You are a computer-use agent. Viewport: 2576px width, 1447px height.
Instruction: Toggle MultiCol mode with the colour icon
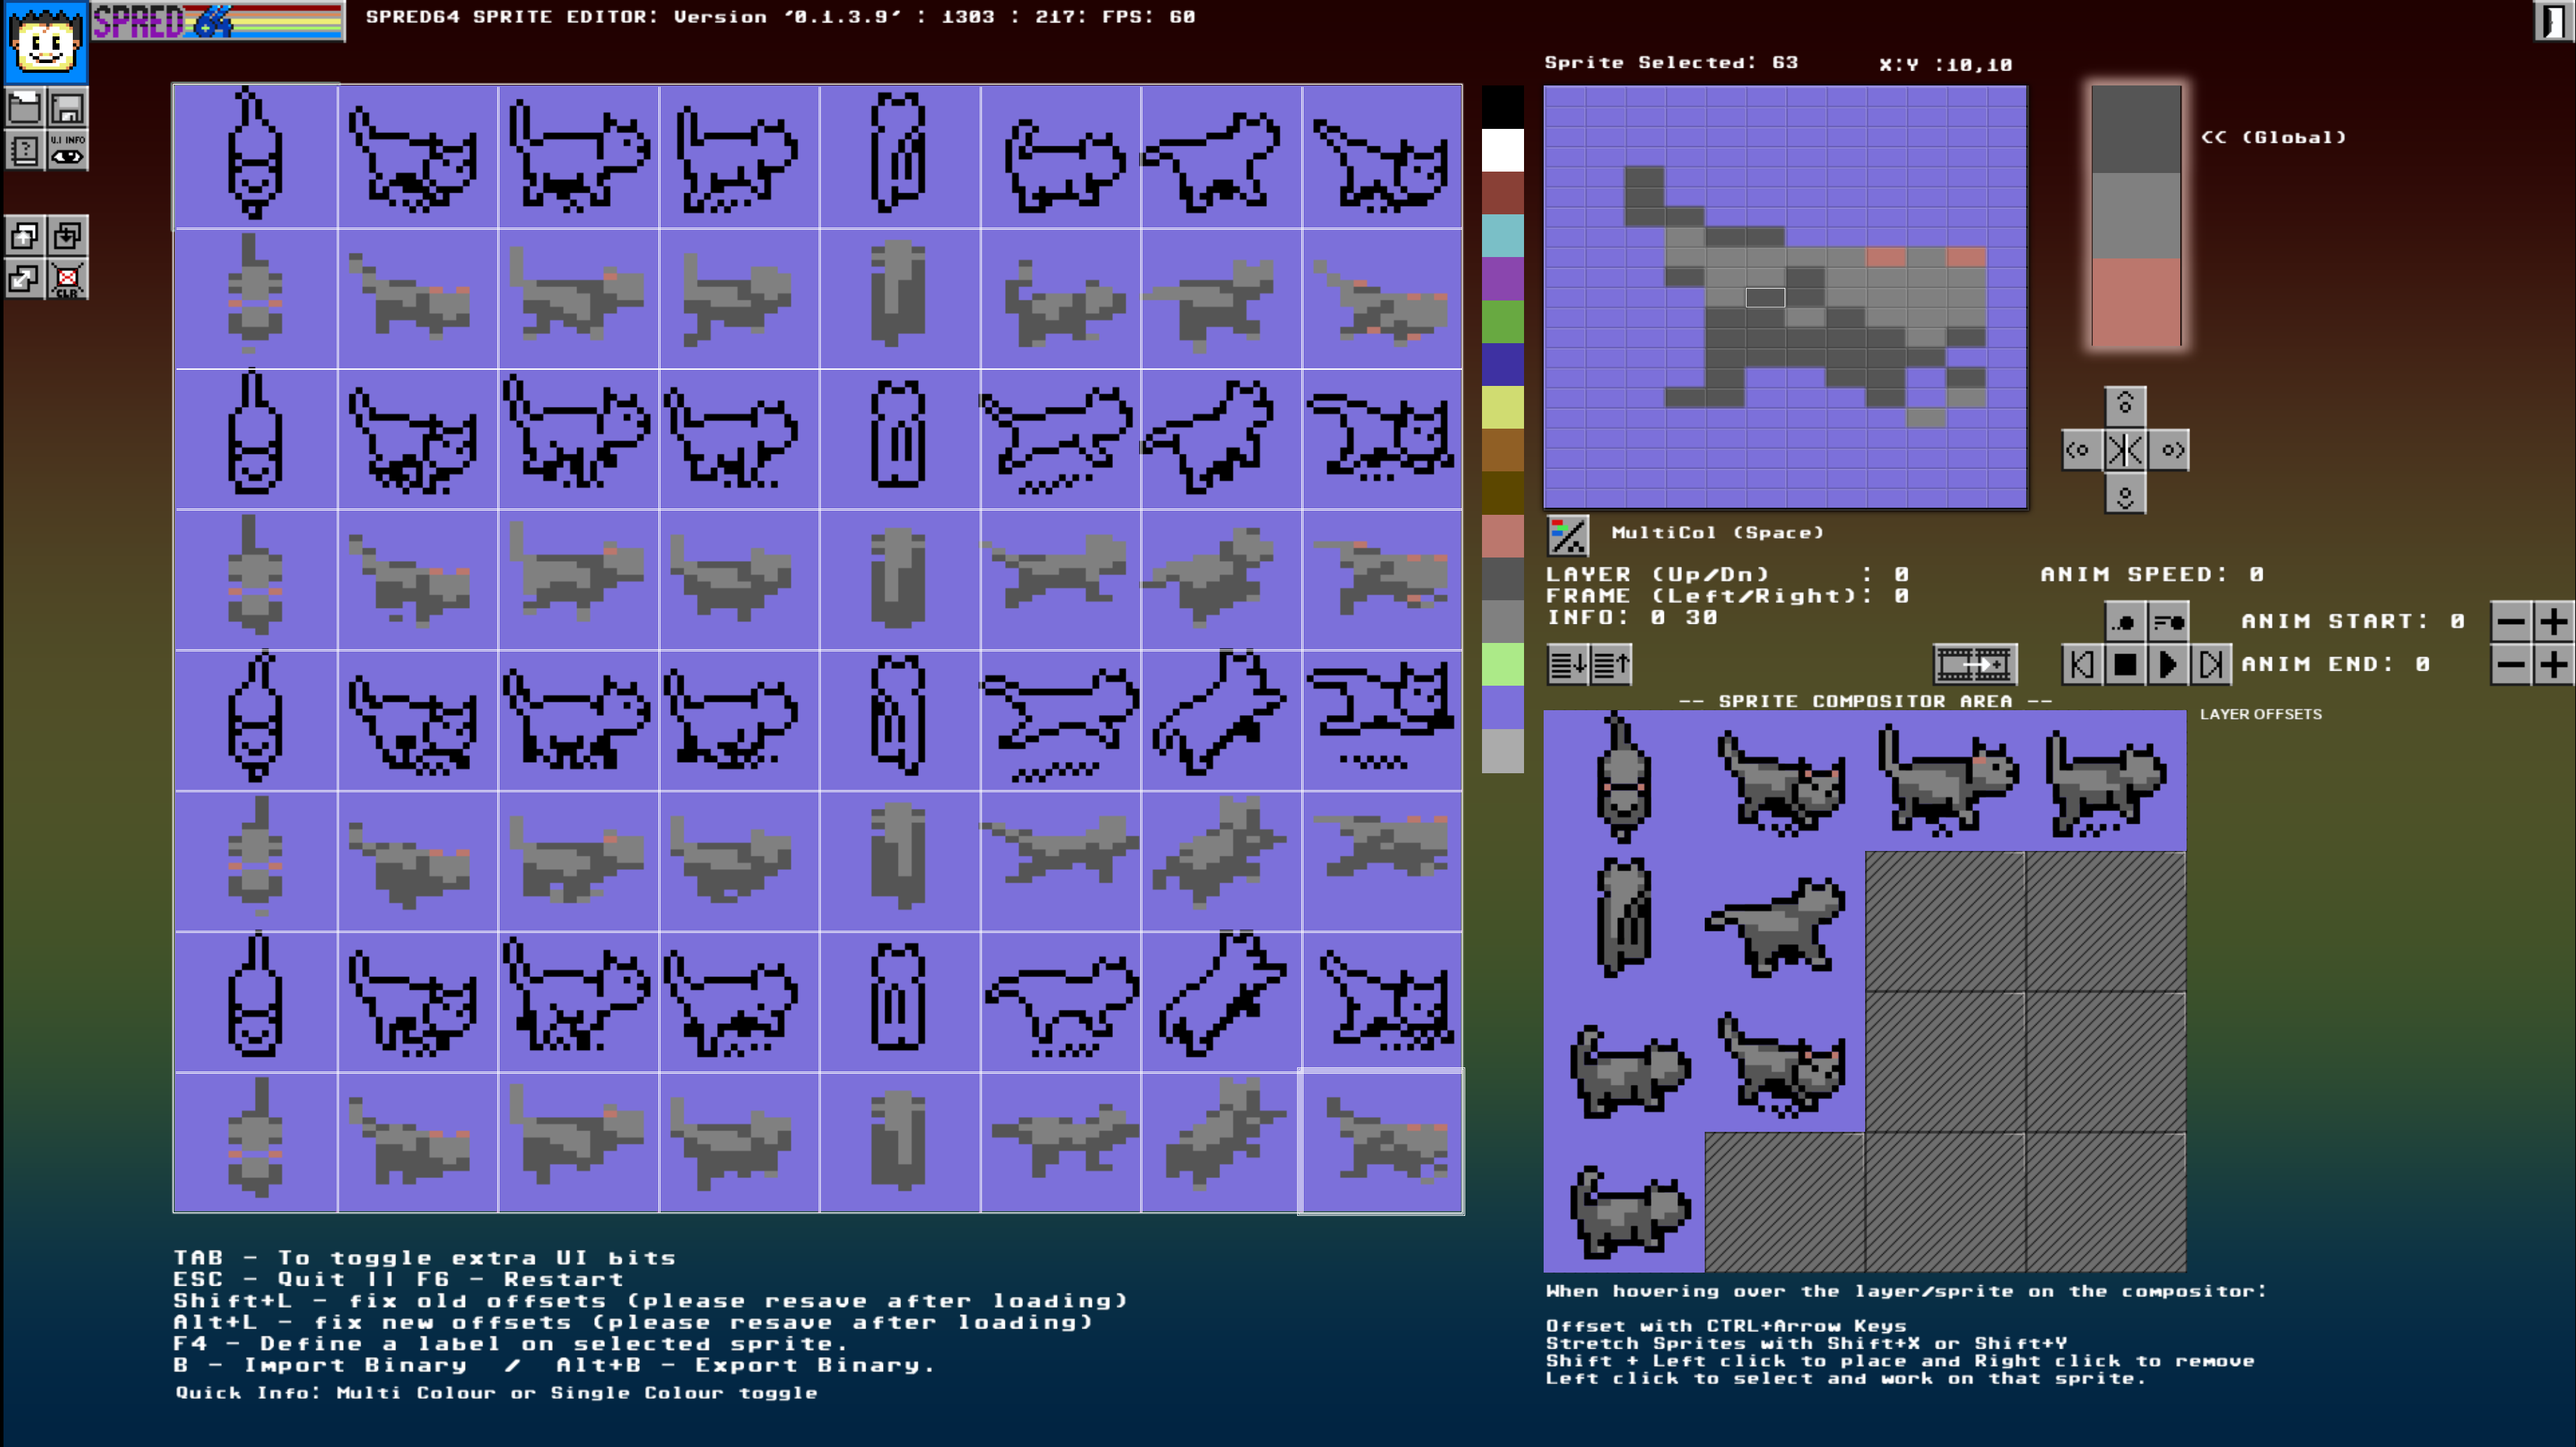1567,535
